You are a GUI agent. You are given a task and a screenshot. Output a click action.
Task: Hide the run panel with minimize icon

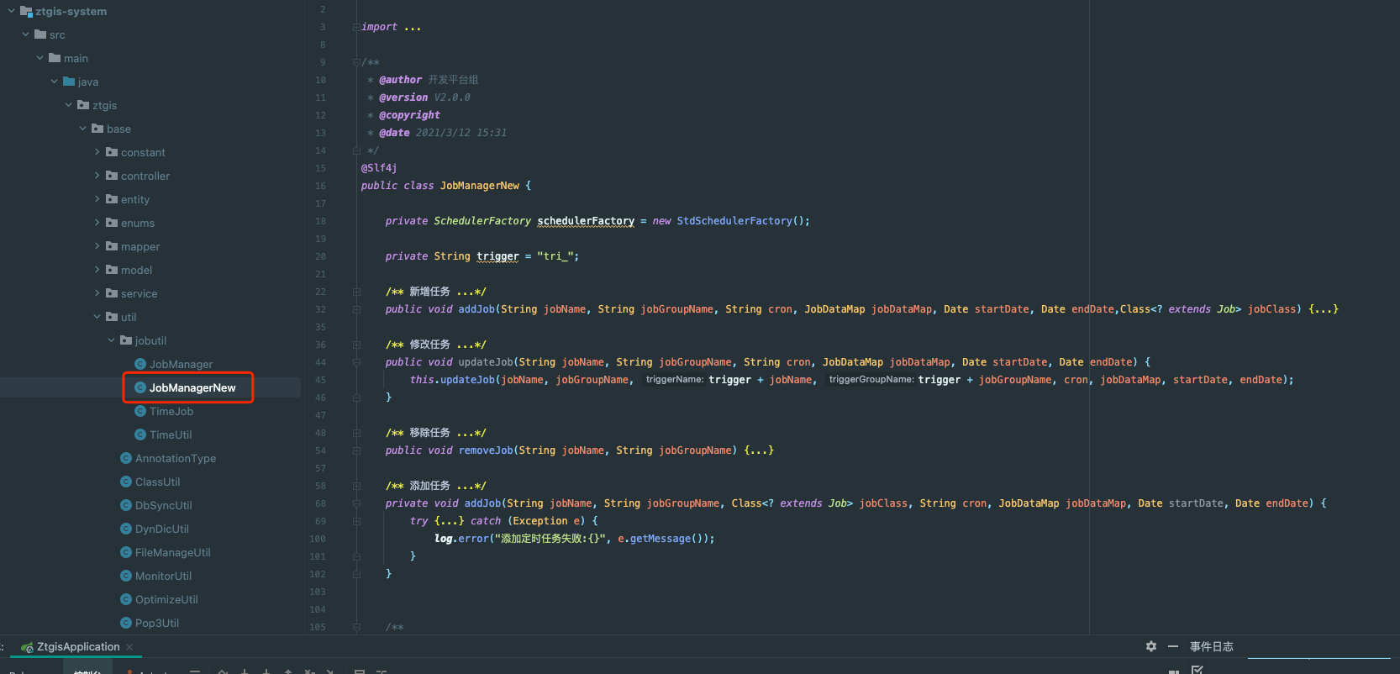coord(1172,646)
